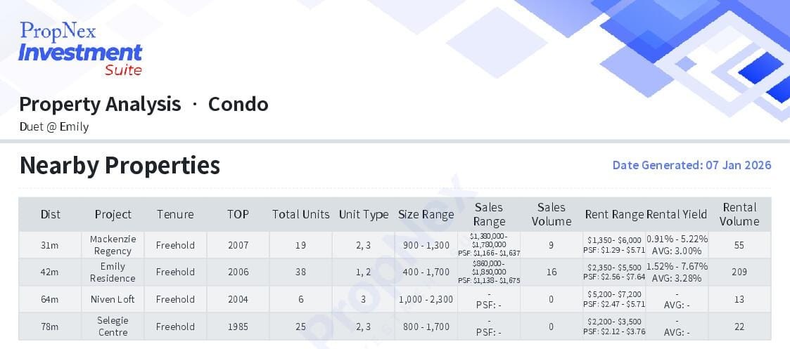Click the TOP column header
This screenshot has height=349, width=790.
point(238,214)
